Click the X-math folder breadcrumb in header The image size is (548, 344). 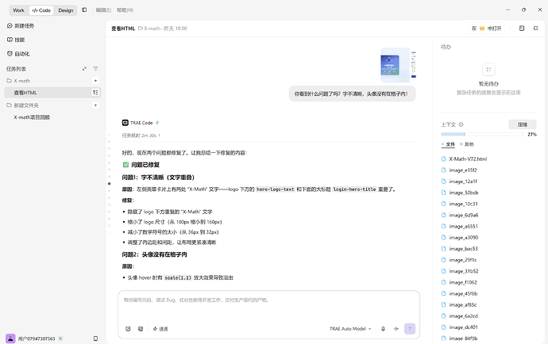[149, 29]
